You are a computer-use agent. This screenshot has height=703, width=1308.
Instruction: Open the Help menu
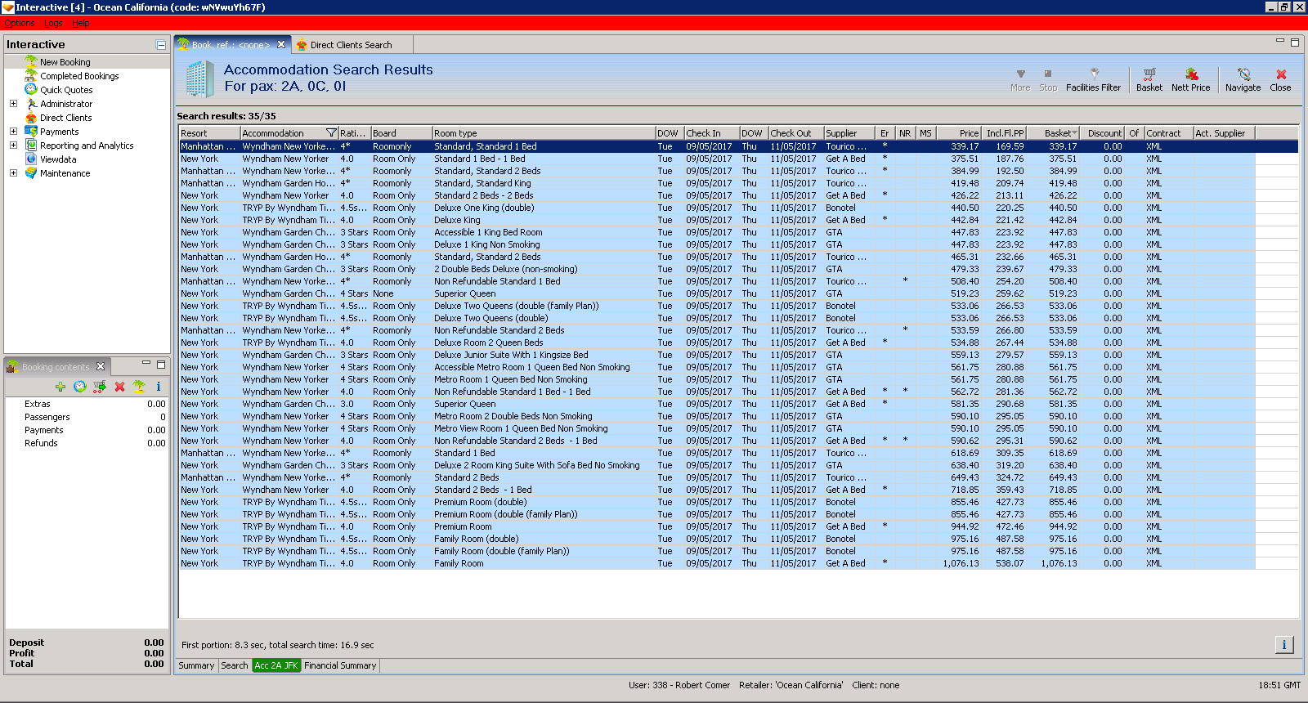coord(81,23)
